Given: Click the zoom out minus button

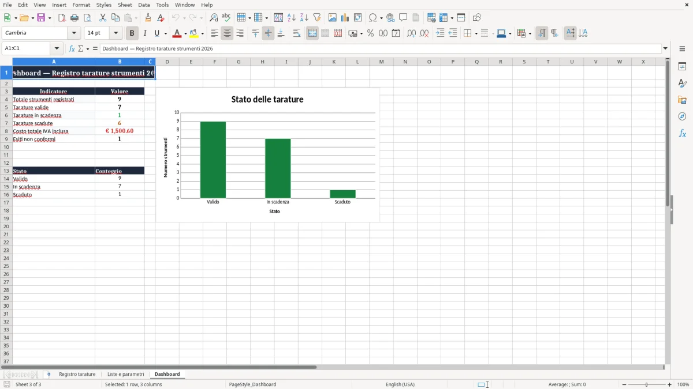Looking at the screenshot, I should [624, 384].
